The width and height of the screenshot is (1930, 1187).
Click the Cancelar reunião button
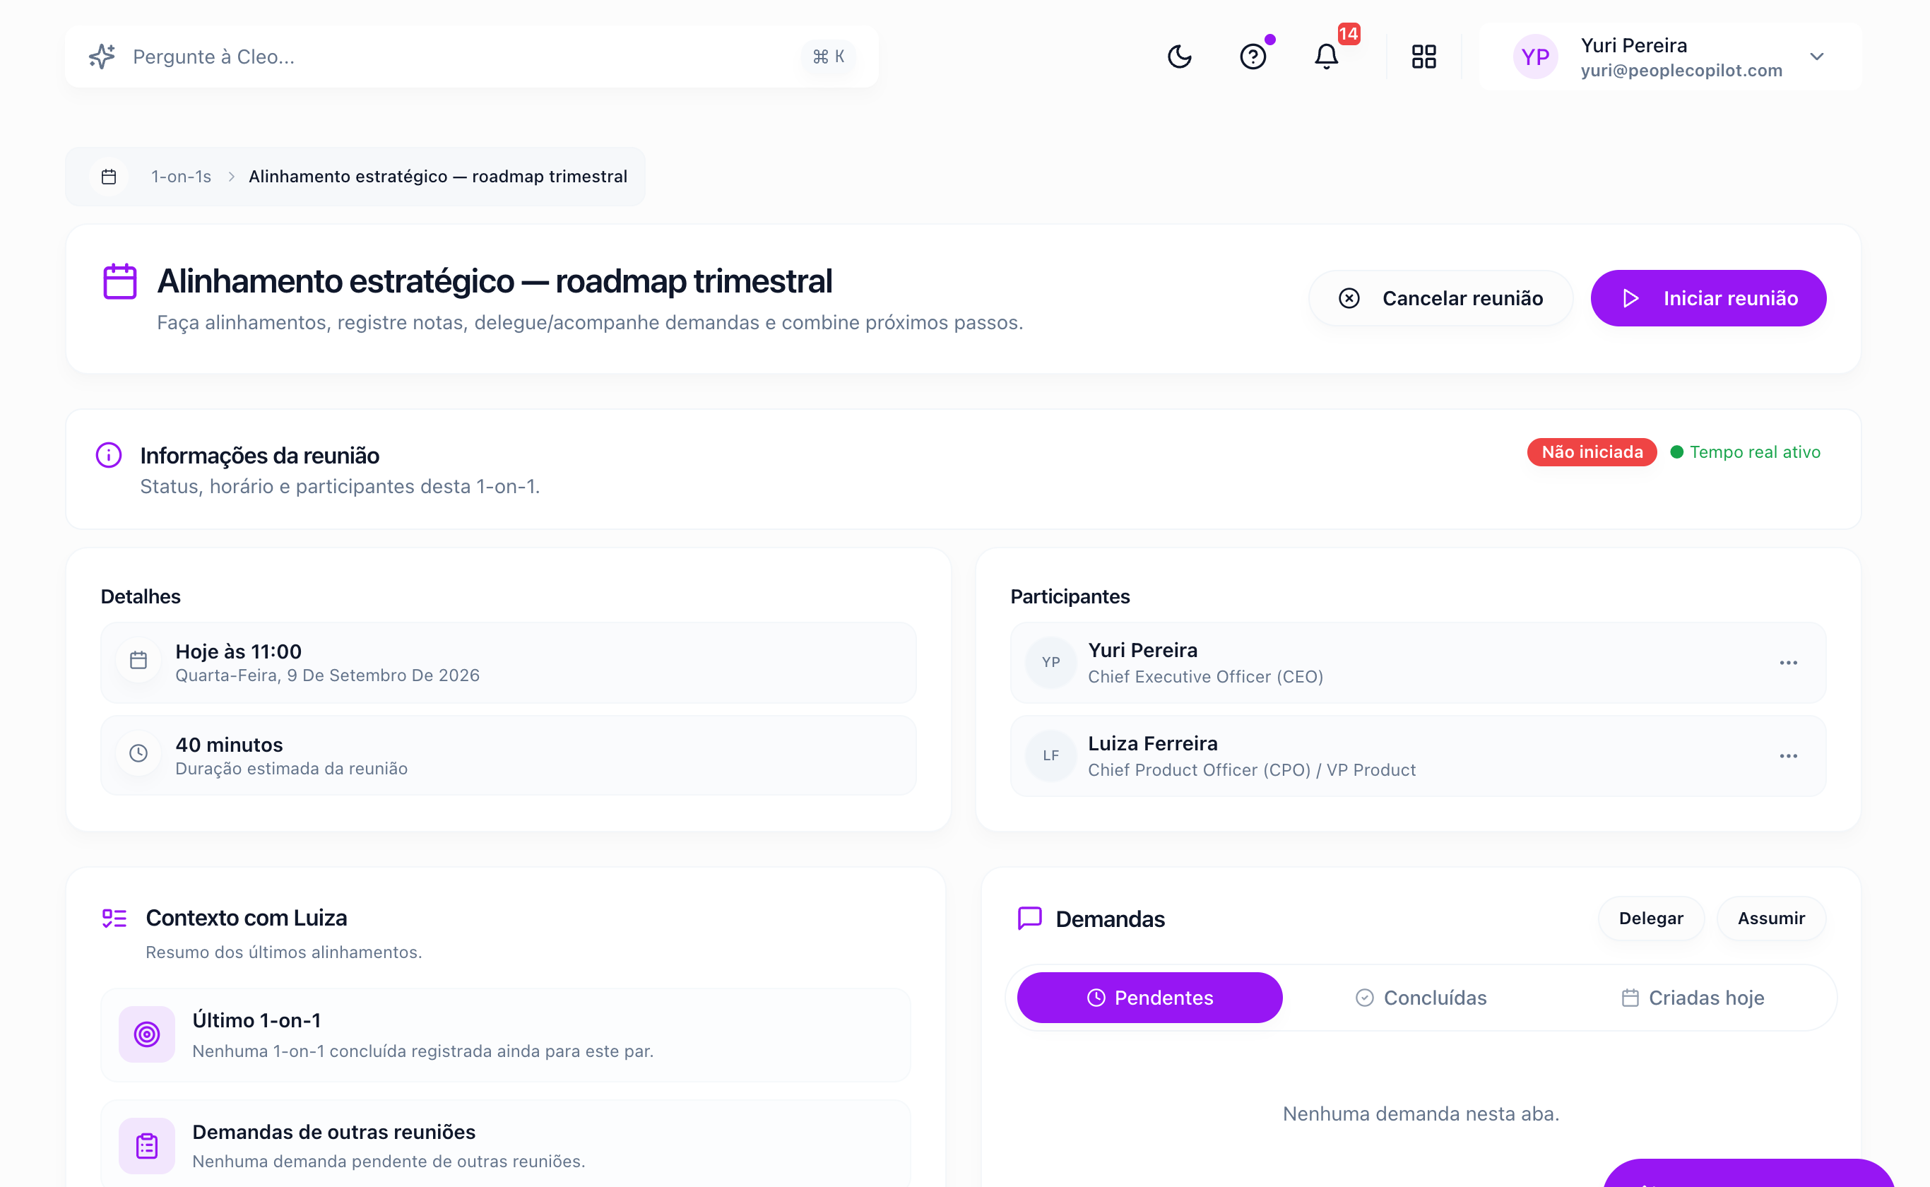(x=1441, y=298)
